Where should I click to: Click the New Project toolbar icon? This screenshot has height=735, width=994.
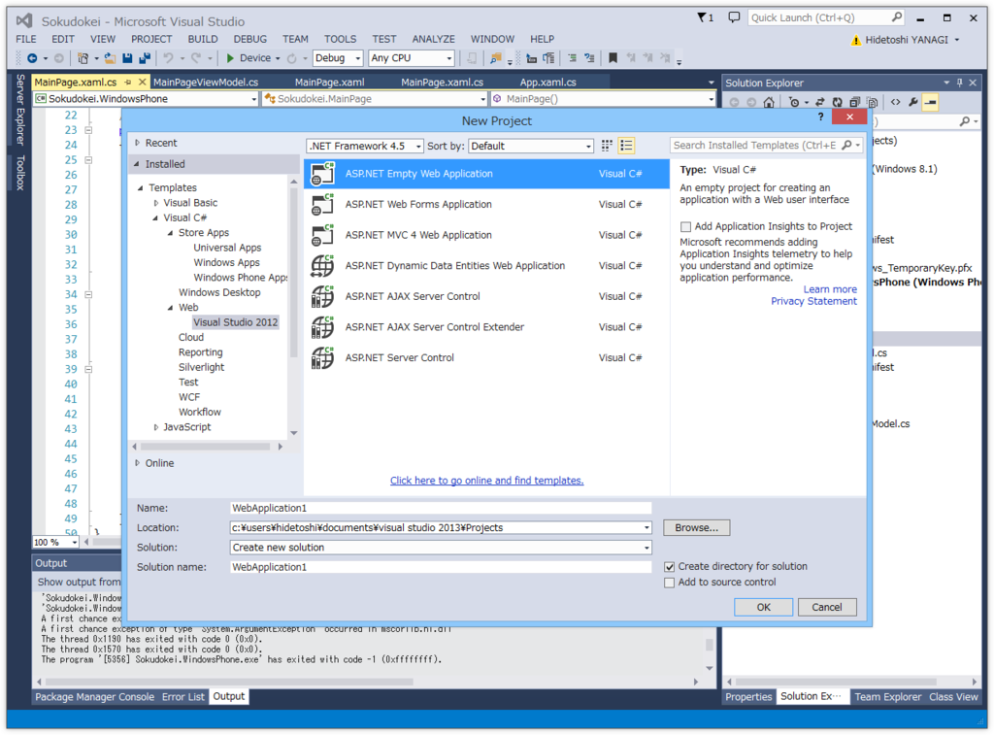tap(83, 58)
